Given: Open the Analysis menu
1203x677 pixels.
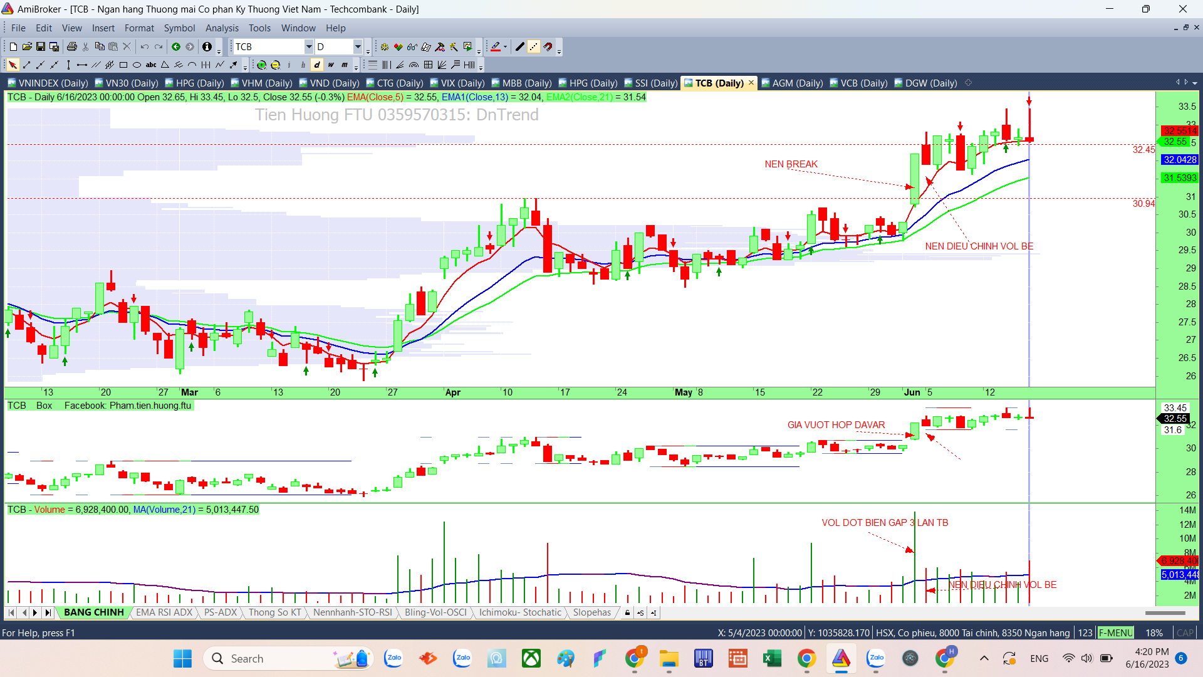Looking at the screenshot, I should point(222,28).
